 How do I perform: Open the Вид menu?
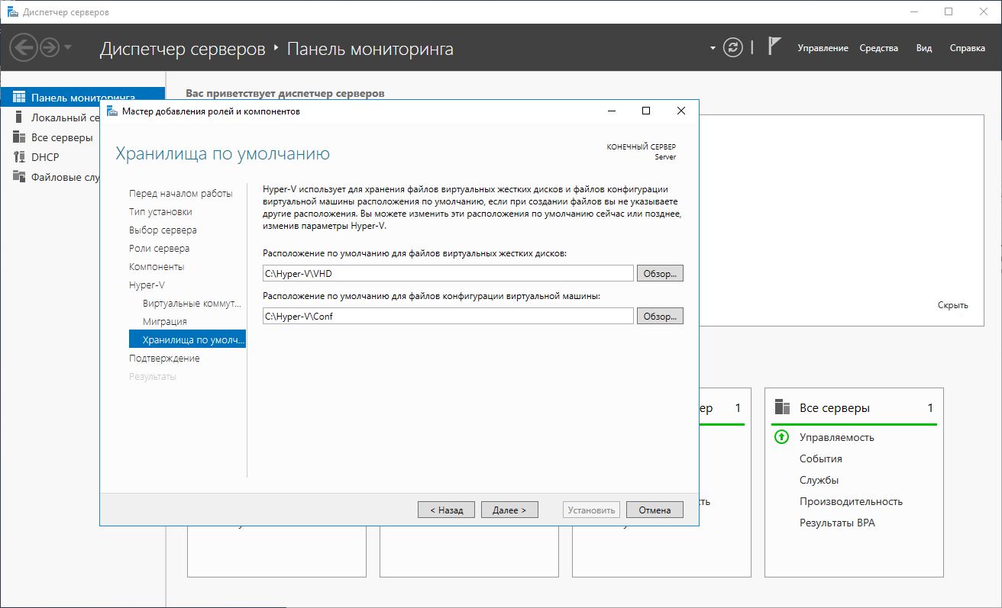coord(923,48)
